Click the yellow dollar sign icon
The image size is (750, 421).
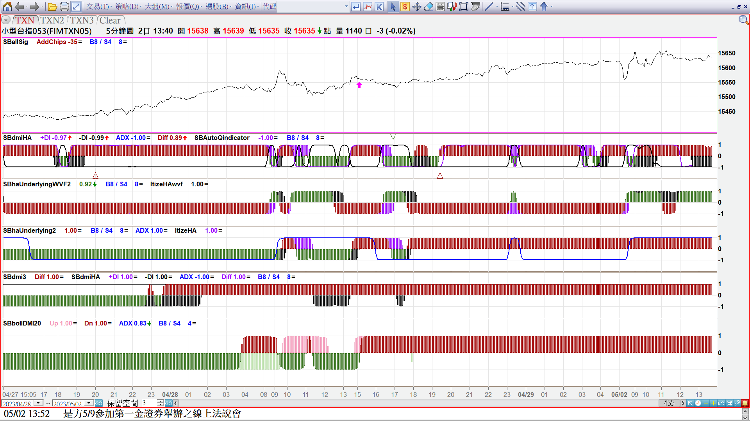405,7
